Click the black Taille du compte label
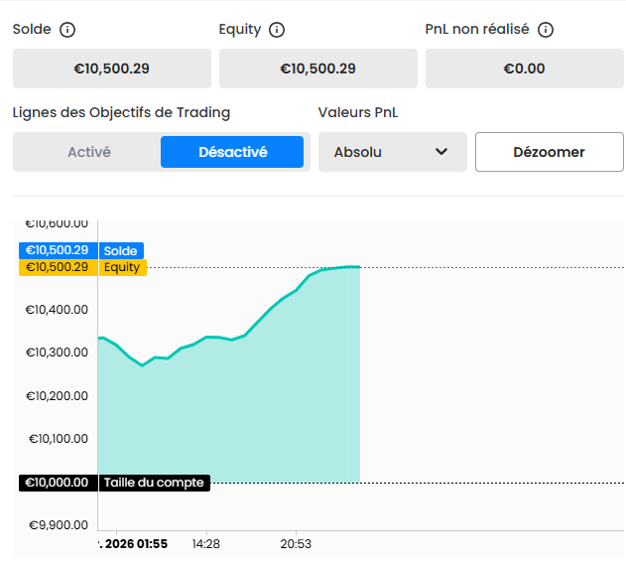 (x=154, y=483)
